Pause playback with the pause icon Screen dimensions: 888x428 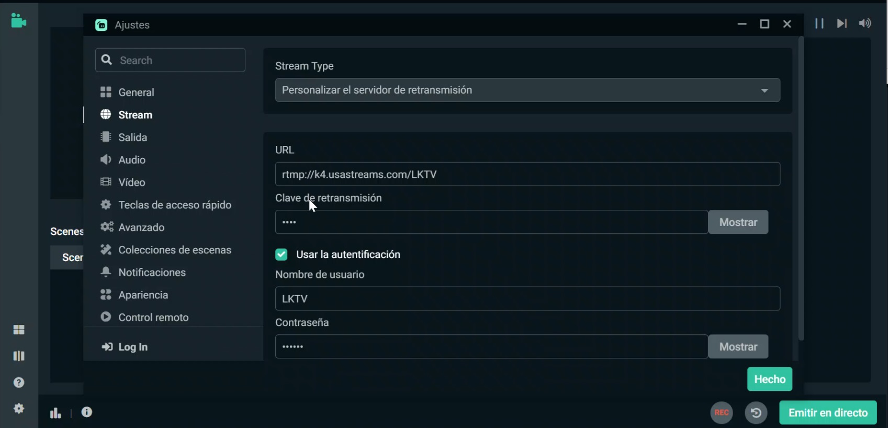click(819, 24)
